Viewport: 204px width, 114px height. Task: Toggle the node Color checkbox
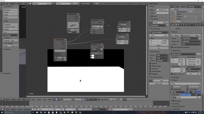(x=152, y=16)
